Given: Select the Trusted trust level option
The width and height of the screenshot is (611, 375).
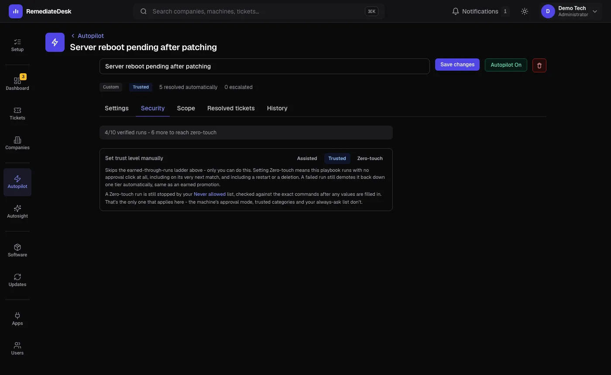Looking at the screenshot, I should point(337,158).
